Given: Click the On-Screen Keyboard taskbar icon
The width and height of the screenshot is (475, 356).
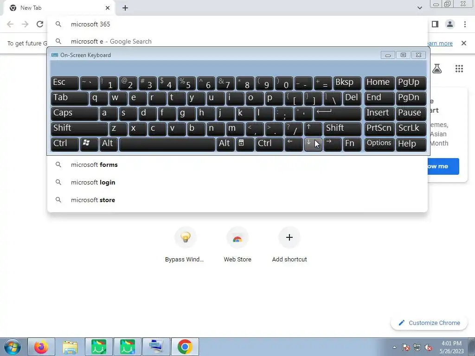Looking at the screenshot, I should pyautogui.click(x=156, y=347).
